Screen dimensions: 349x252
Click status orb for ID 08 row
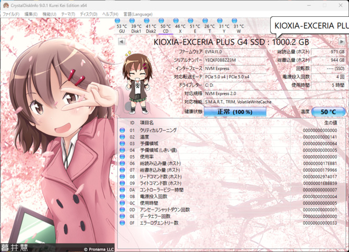pyautogui.click(x=122, y=176)
